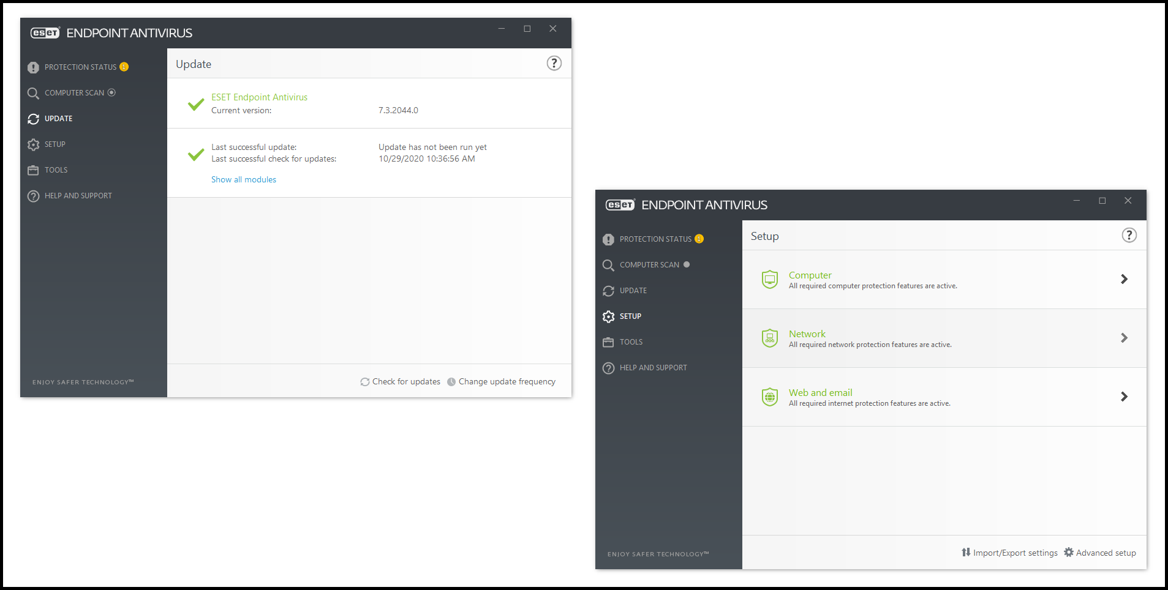Click the refresh arrows update icon in the Update window sidebar
Image resolution: width=1168 pixels, height=590 pixels.
click(x=33, y=119)
